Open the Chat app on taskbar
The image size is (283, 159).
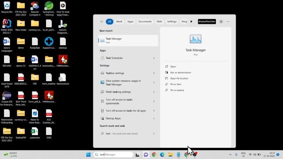click(146, 155)
